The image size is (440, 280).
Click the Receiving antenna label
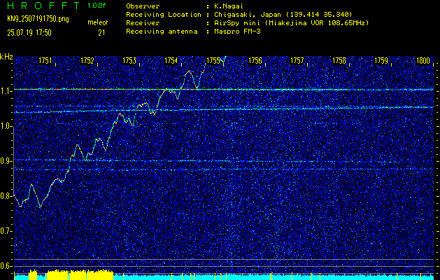coord(162,31)
